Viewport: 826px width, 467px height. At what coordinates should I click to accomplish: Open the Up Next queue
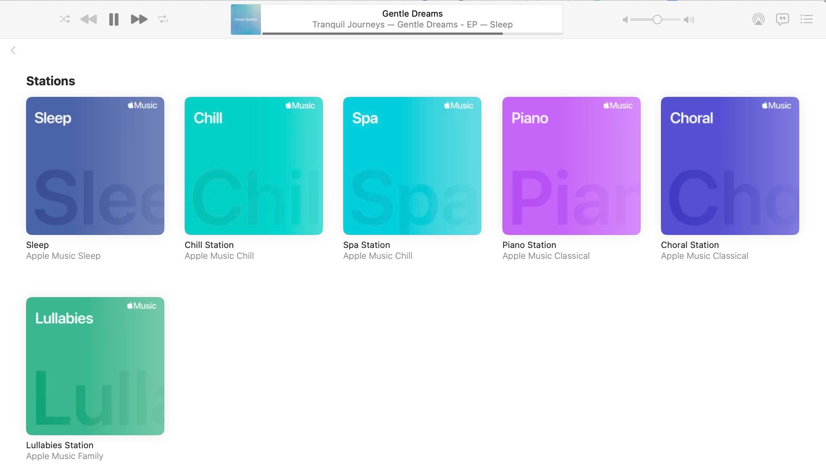click(x=806, y=20)
